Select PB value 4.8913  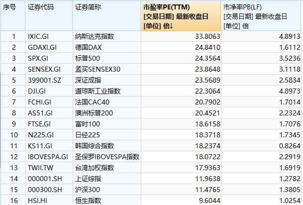pyautogui.click(x=261, y=36)
